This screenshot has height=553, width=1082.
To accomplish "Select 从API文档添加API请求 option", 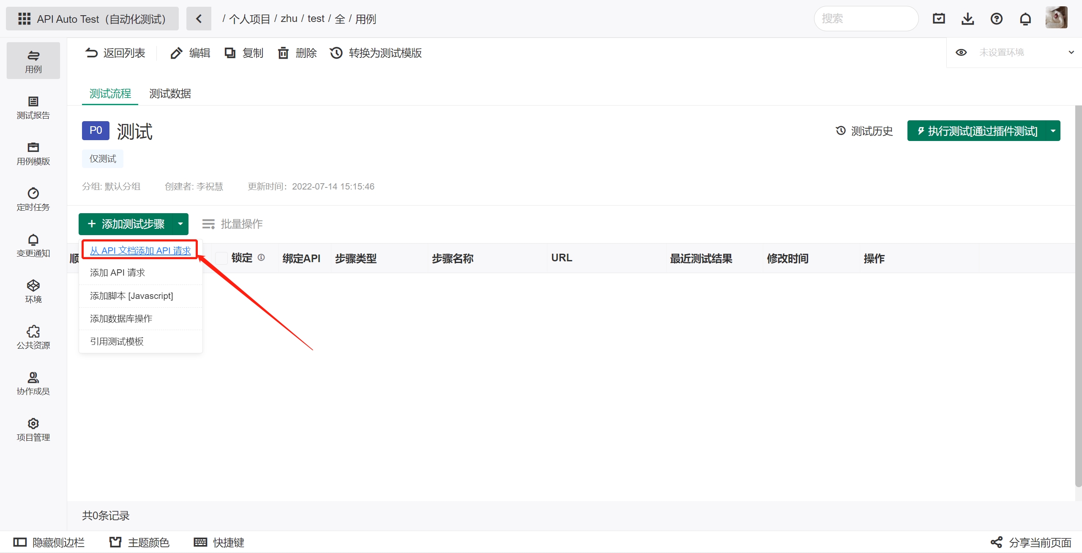I will coord(140,250).
